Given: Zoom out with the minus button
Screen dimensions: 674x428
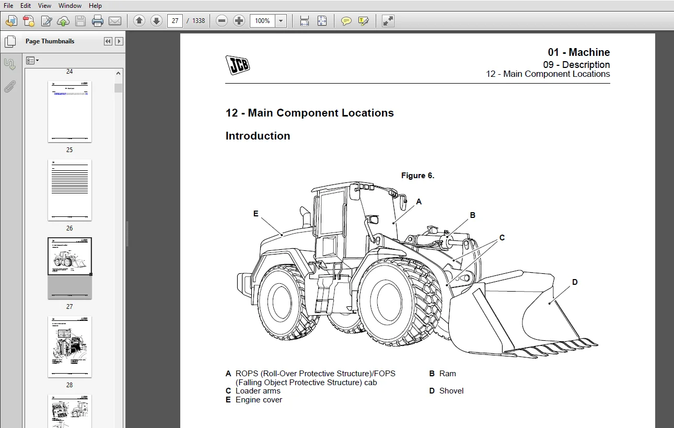Looking at the screenshot, I should (222, 21).
